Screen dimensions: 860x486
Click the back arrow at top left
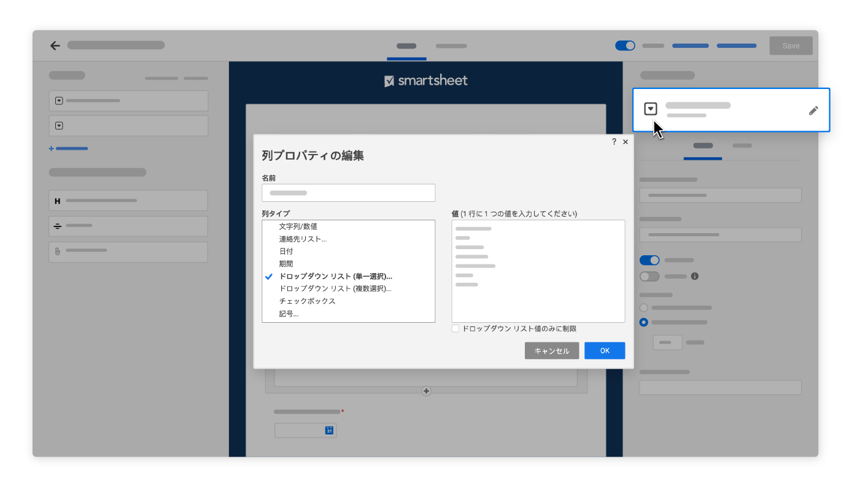tap(55, 45)
